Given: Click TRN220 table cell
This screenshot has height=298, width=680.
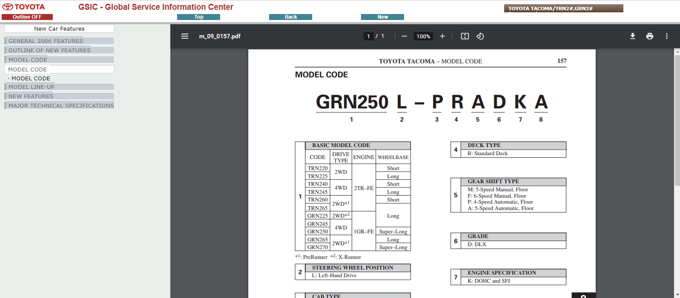Looking at the screenshot, I should tap(317, 168).
